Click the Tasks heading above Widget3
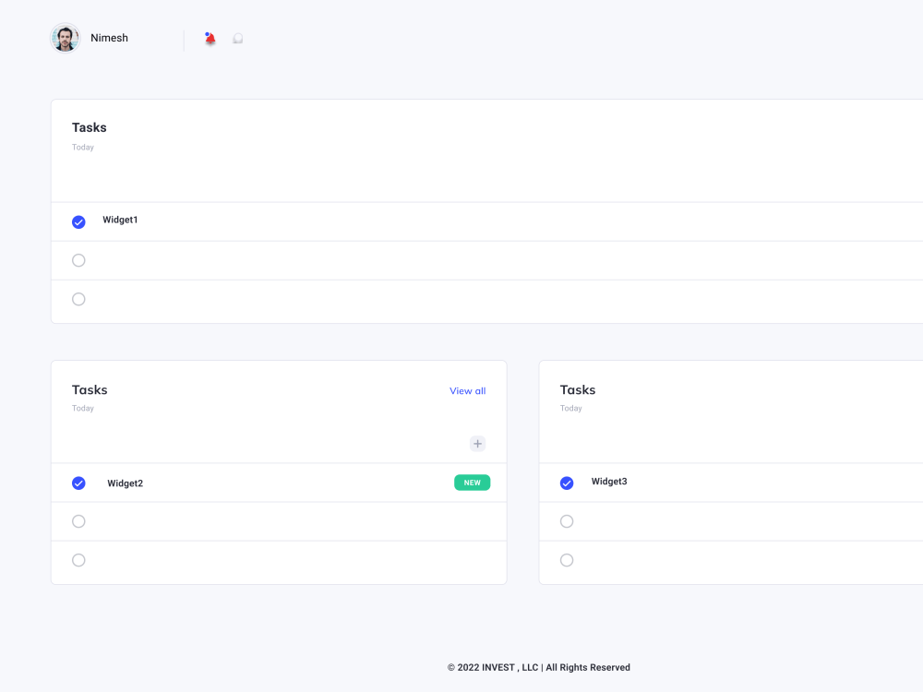The height and width of the screenshot is (692, 923). (578, 389)
